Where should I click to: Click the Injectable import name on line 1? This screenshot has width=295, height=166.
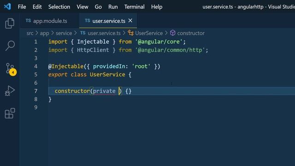tap(93, 42)
